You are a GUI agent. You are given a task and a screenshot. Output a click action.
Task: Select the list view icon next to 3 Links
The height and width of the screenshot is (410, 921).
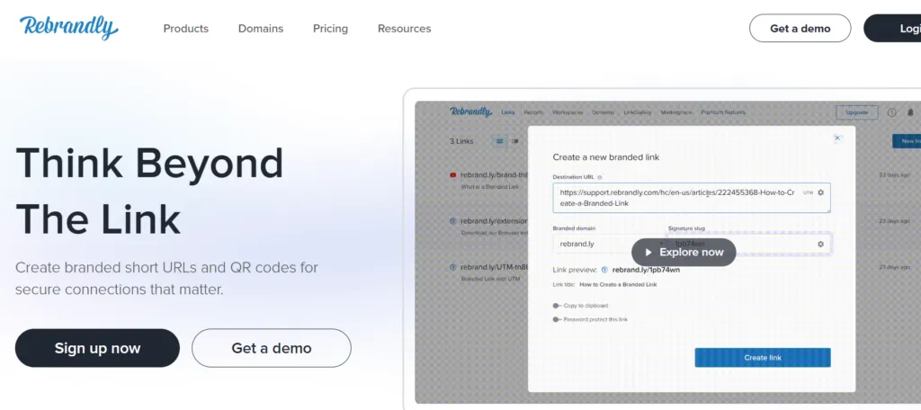(499, 141)
